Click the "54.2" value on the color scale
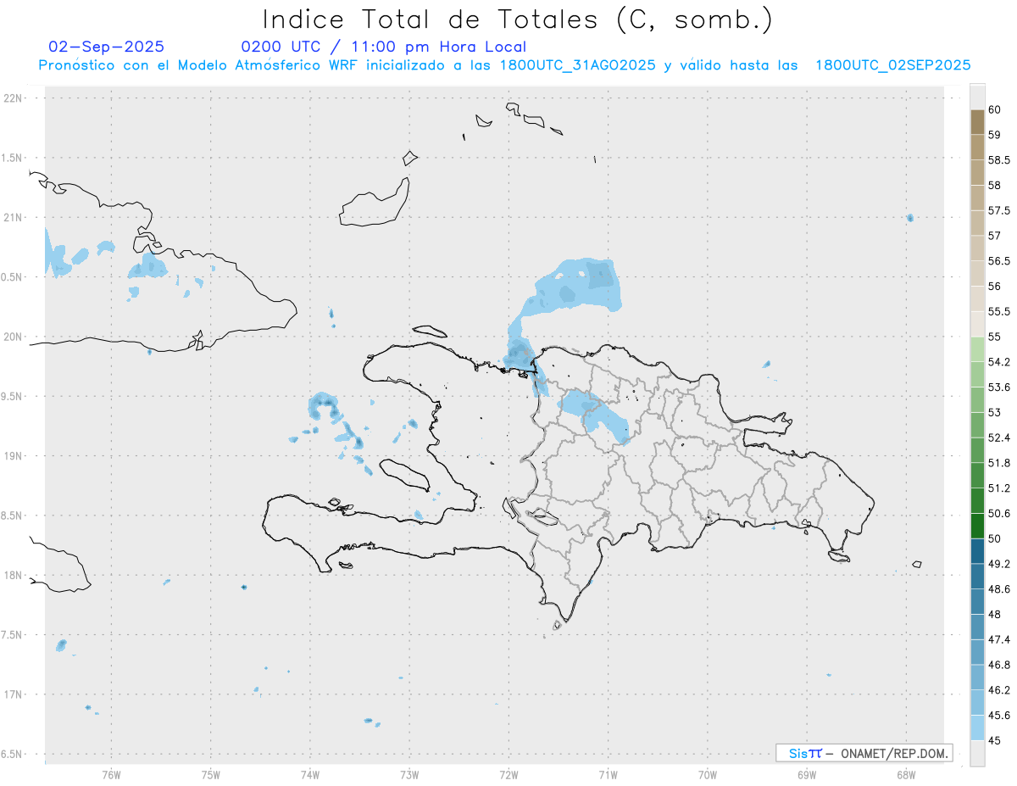This screenshot has width=1017, height=786. [999, 362]
